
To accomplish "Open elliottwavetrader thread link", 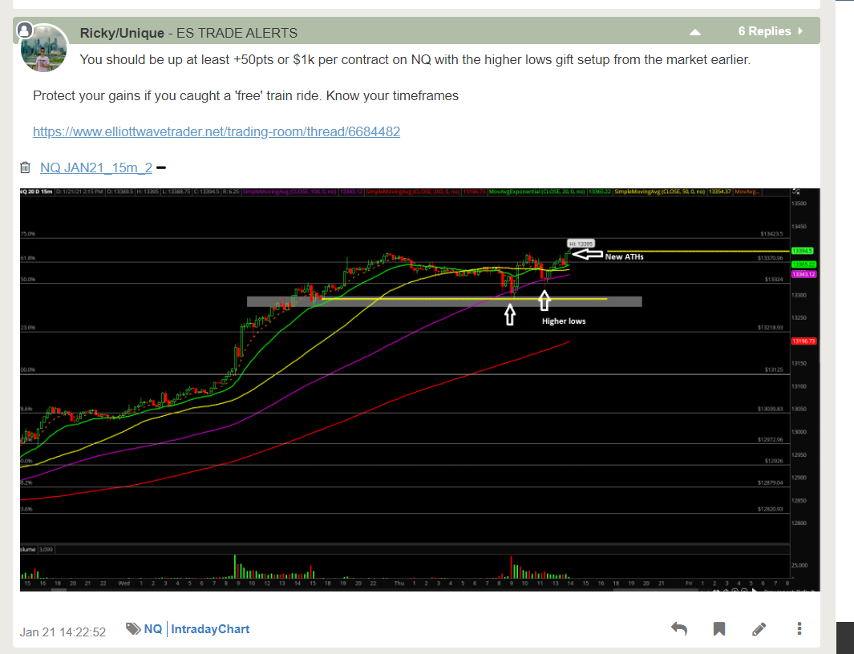I will pos(217,131).
